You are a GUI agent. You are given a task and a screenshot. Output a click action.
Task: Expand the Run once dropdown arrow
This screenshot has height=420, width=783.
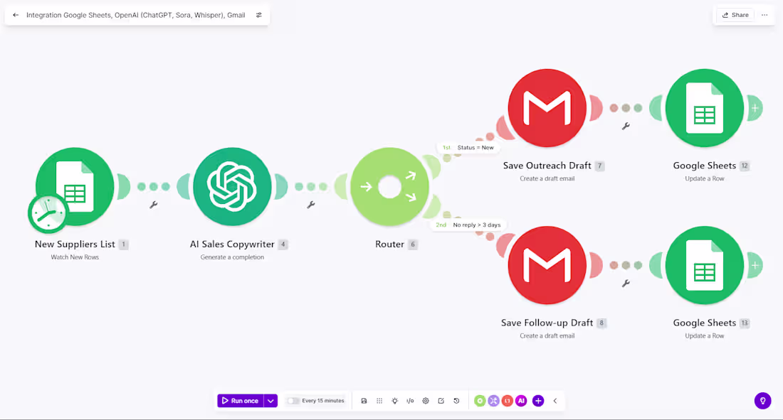(x=270, y=401)
